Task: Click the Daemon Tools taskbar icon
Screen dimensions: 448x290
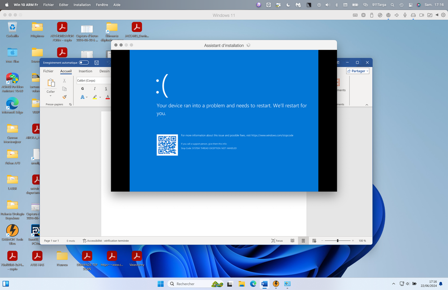Action: [276, 284]
